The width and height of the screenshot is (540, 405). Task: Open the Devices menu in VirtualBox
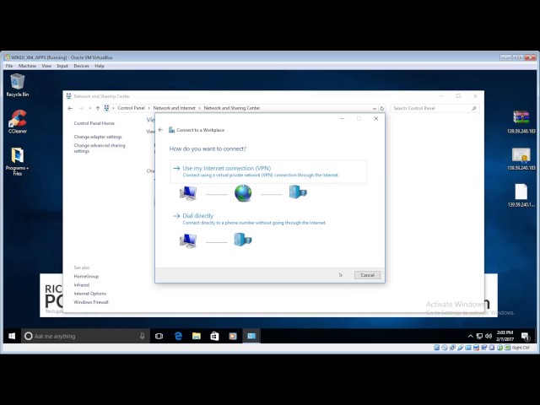(x=81, y=66)
